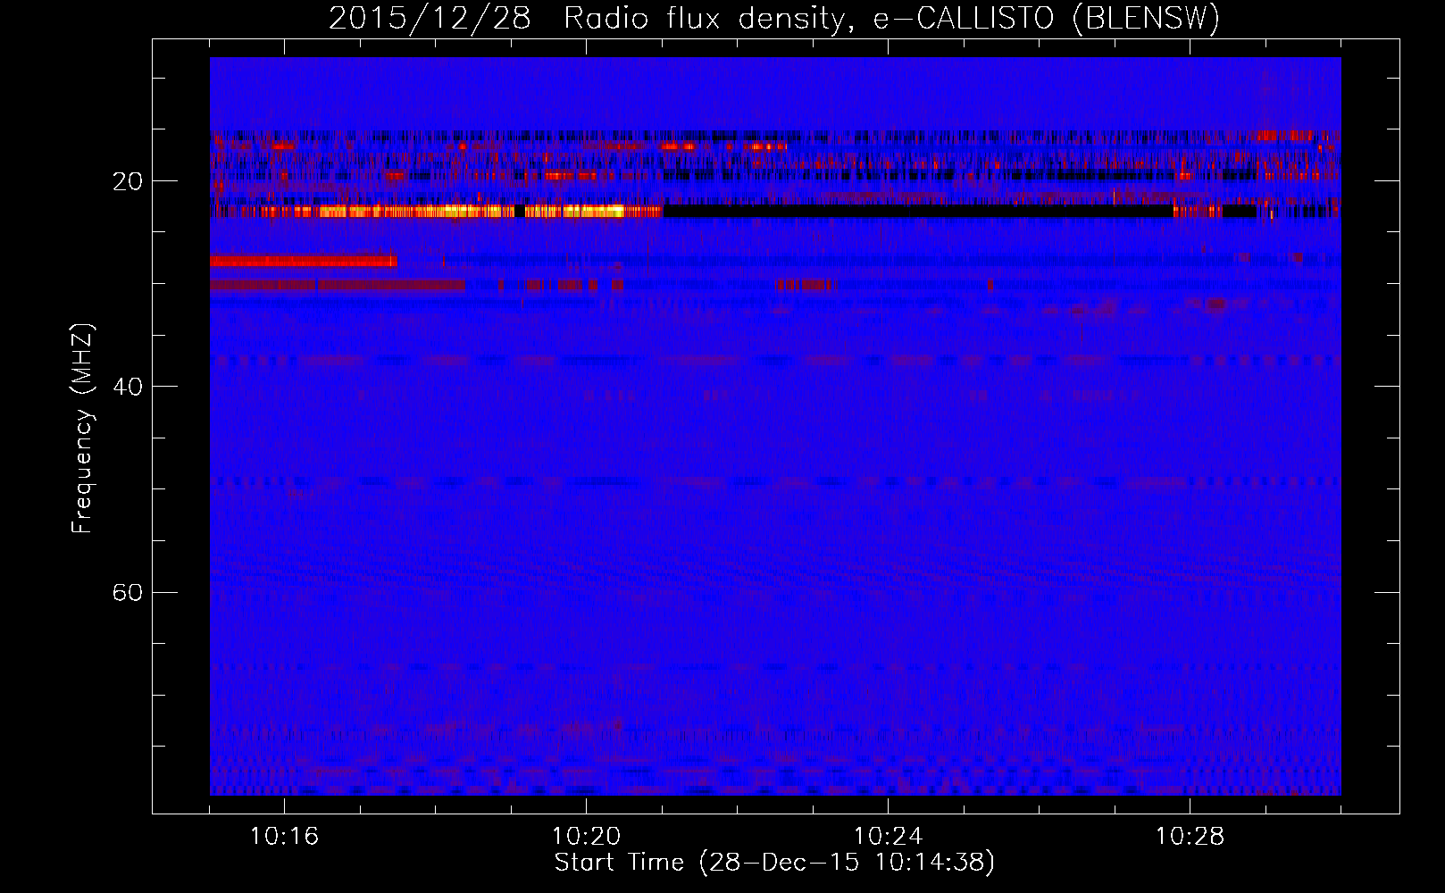Image resolution: width=1445 pixels, height=893 pixels.
Task: Click the Start Time axis caption
Action: click(x=774, y=863)
